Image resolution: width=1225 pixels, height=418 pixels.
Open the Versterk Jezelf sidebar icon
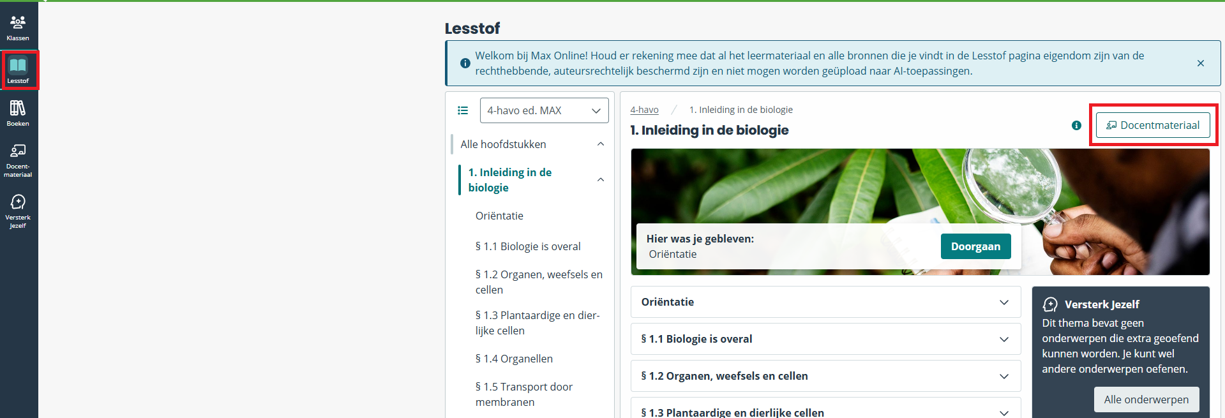[18, 211]
